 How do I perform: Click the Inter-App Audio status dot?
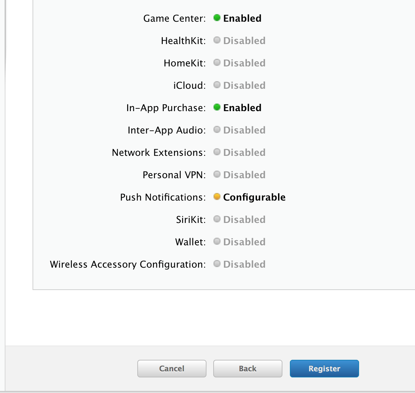[217, 130]
